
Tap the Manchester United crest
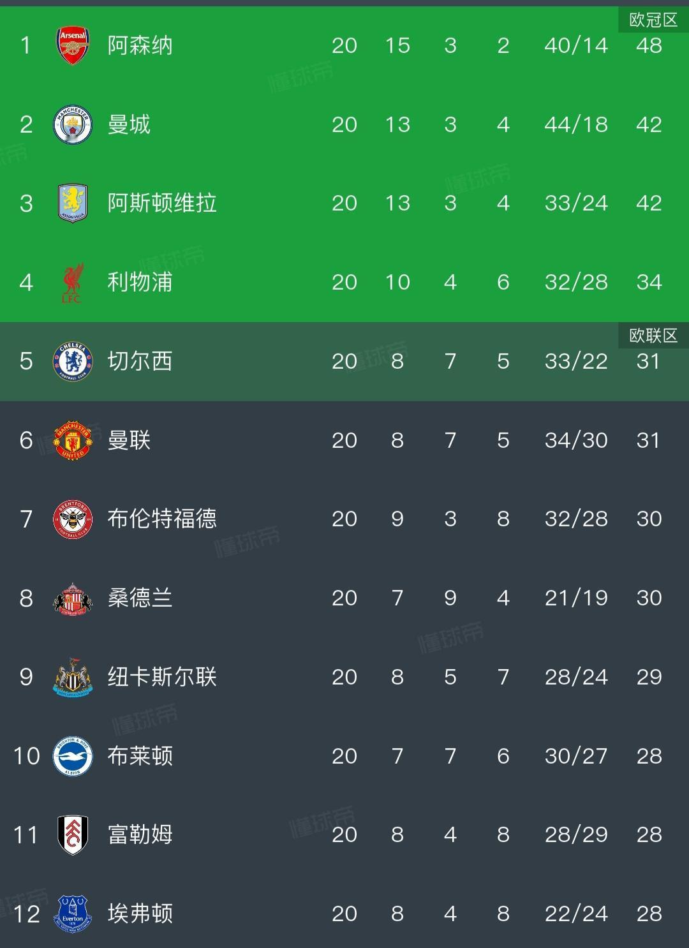point(73,440)
